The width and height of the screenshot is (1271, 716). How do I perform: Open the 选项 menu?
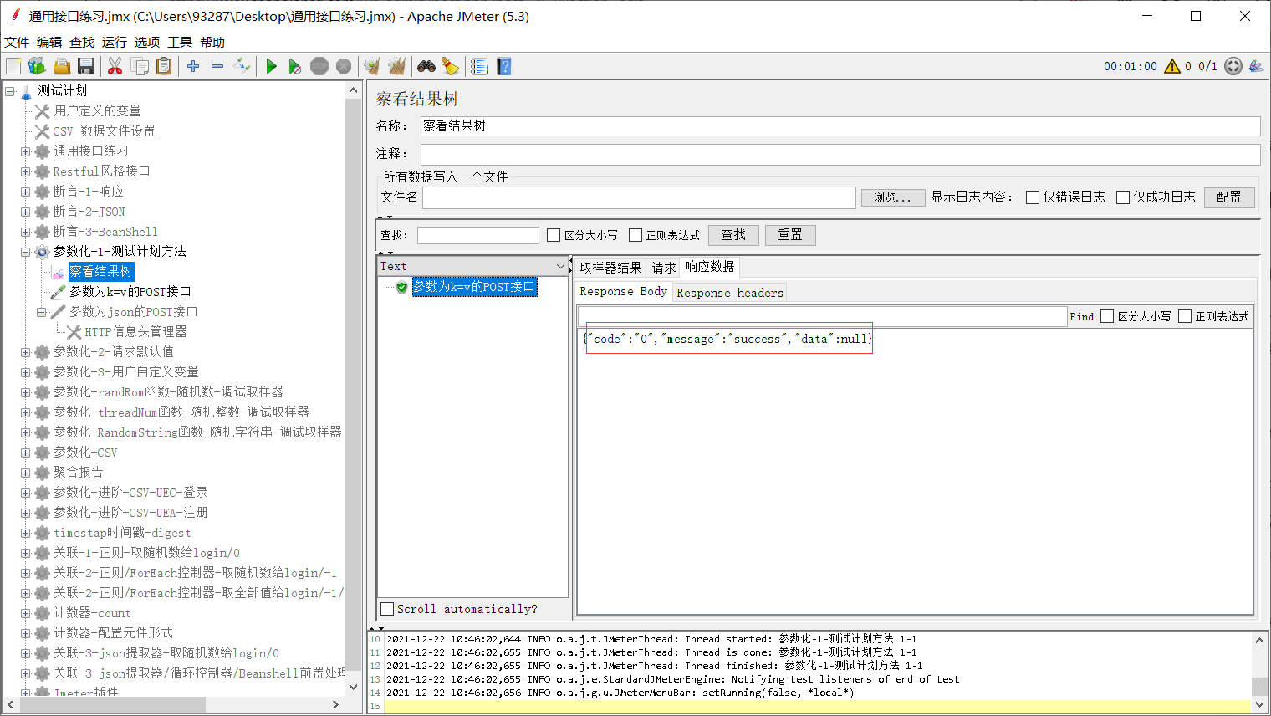[x=147, y=42]
